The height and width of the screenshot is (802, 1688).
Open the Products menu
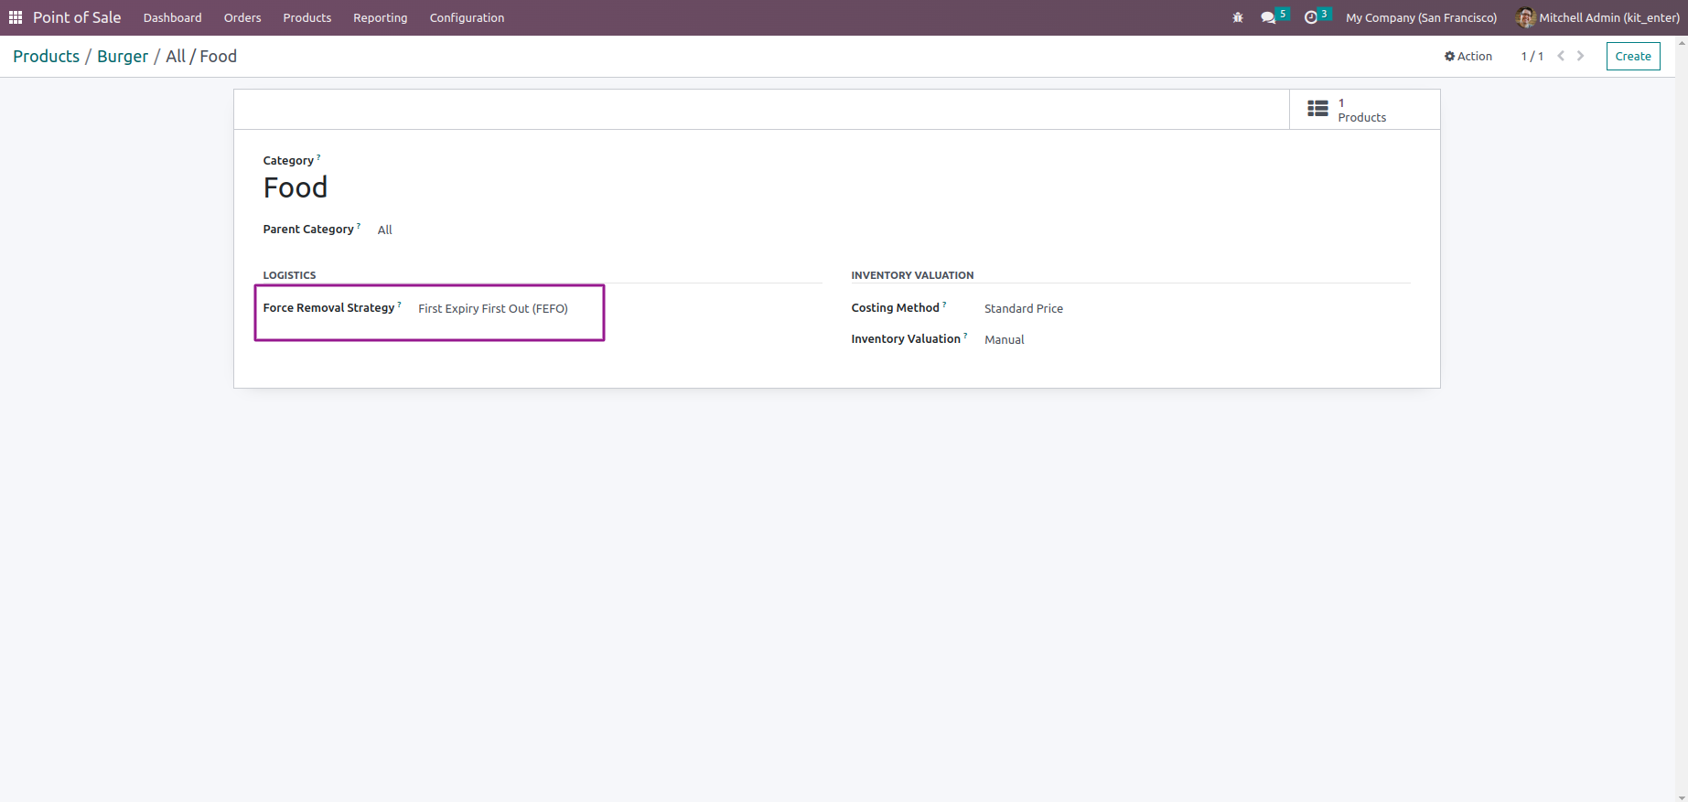307,17
